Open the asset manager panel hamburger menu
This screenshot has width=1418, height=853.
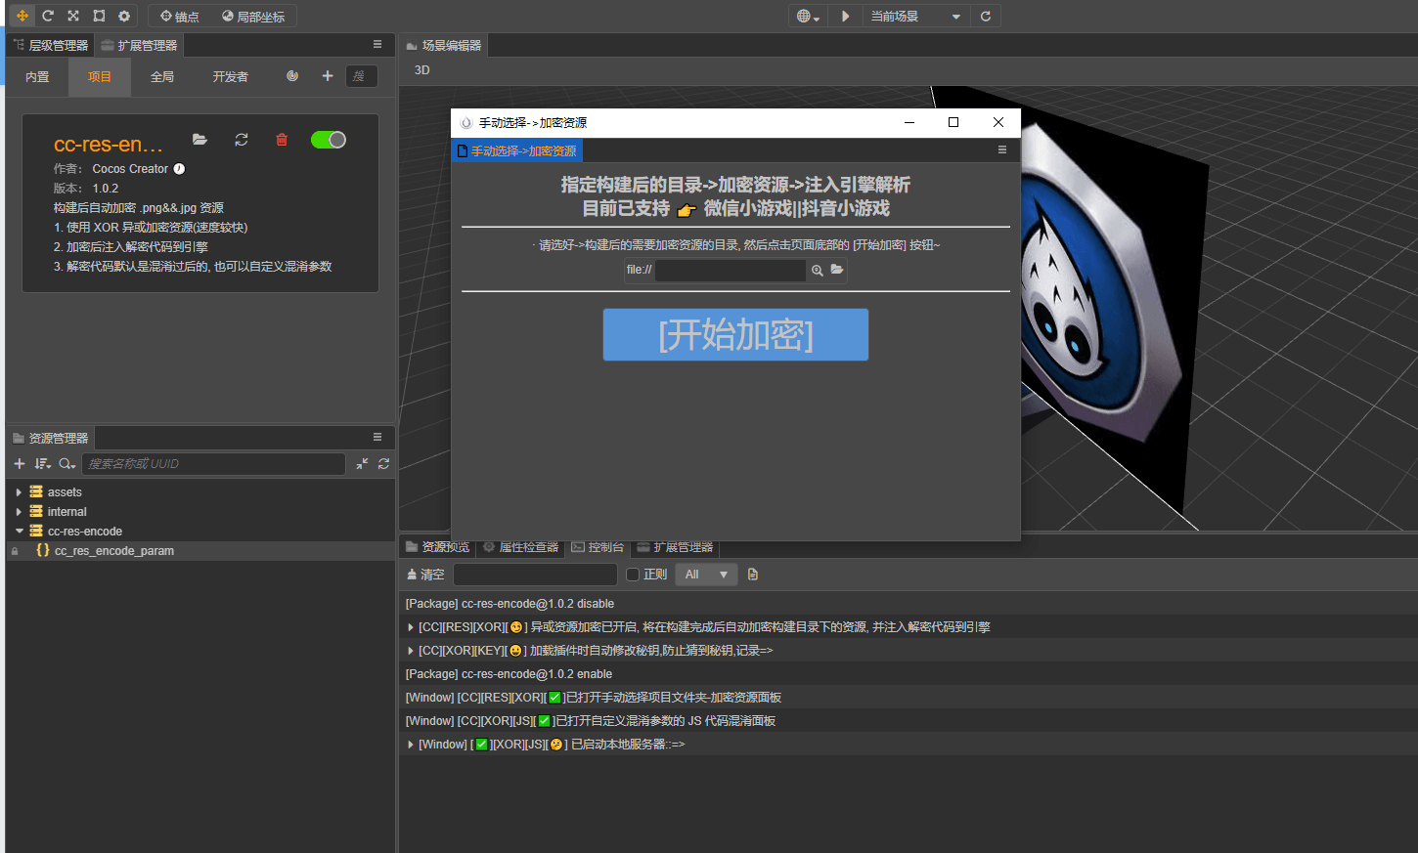(x=377, y=438)
